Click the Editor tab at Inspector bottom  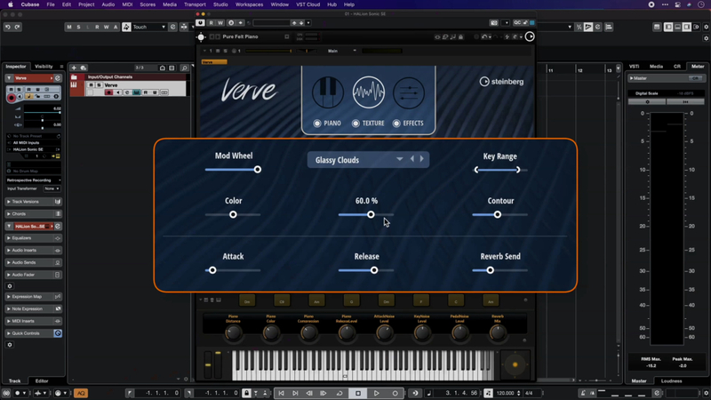click(x=42, y=381)
